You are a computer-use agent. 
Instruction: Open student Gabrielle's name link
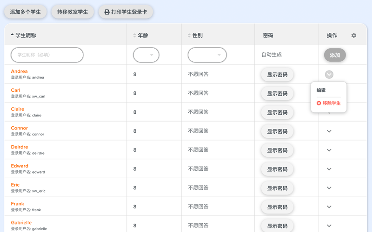point(21,223)
